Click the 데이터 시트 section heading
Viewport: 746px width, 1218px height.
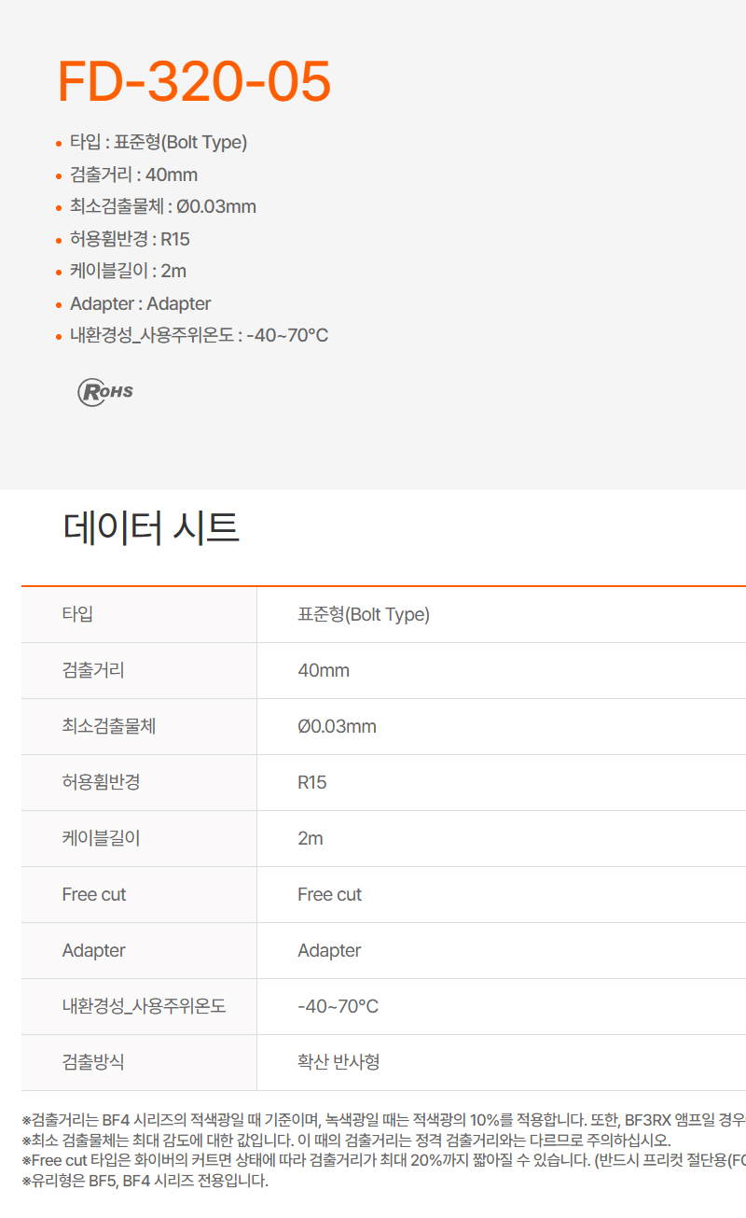[x=151, y=527]
